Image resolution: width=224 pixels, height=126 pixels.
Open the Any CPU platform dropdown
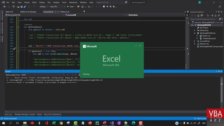[x=58, y=7]
